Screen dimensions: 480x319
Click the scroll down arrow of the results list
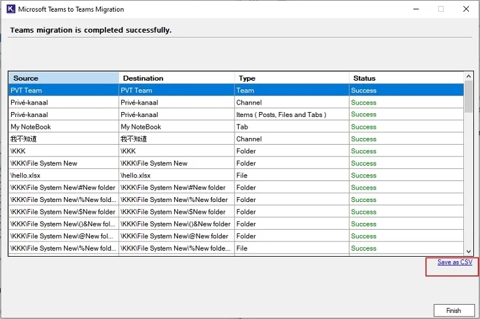pyautogui.click(x=468, y=252)
